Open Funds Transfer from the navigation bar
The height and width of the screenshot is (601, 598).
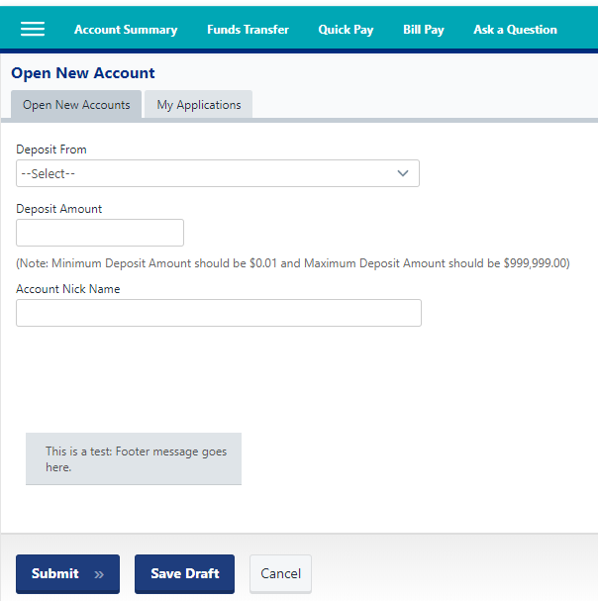[x=249, y=30]
